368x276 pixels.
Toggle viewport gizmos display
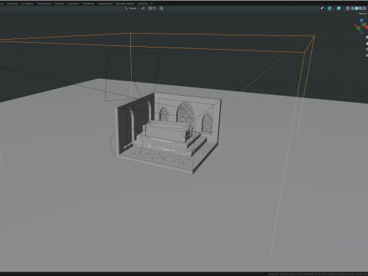330,8
